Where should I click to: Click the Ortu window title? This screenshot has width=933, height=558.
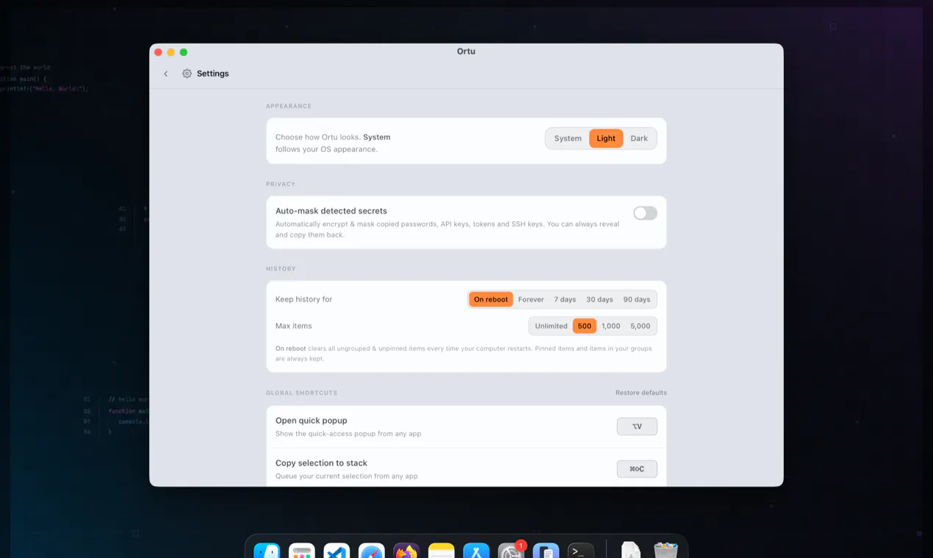pyautogui.click(x=466, y=51)
